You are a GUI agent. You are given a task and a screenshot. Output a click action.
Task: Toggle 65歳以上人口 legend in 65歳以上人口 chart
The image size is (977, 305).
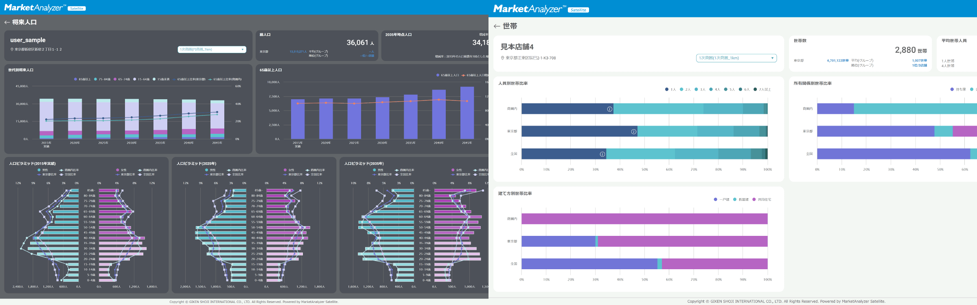[x=448, y=75]
